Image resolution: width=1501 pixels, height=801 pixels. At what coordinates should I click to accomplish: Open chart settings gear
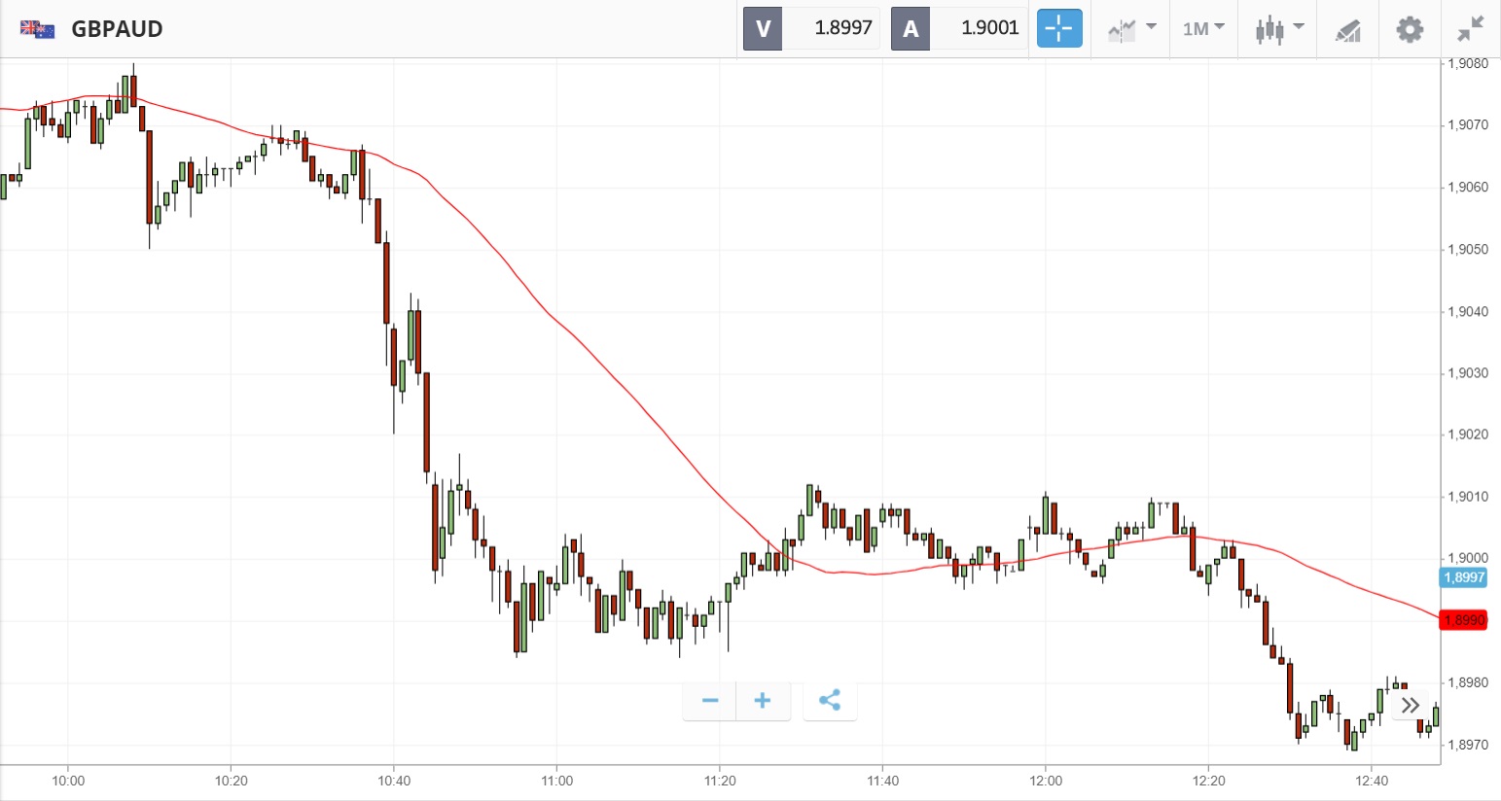pos(1409,29)
